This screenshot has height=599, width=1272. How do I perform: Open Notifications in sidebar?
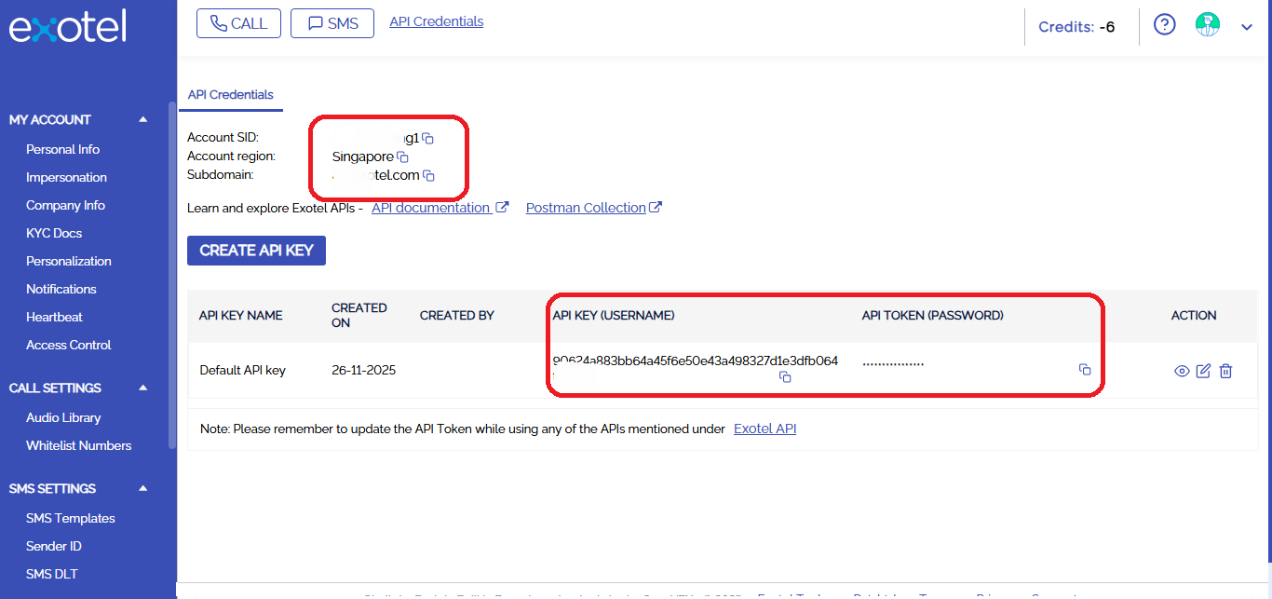pos(61,289)
